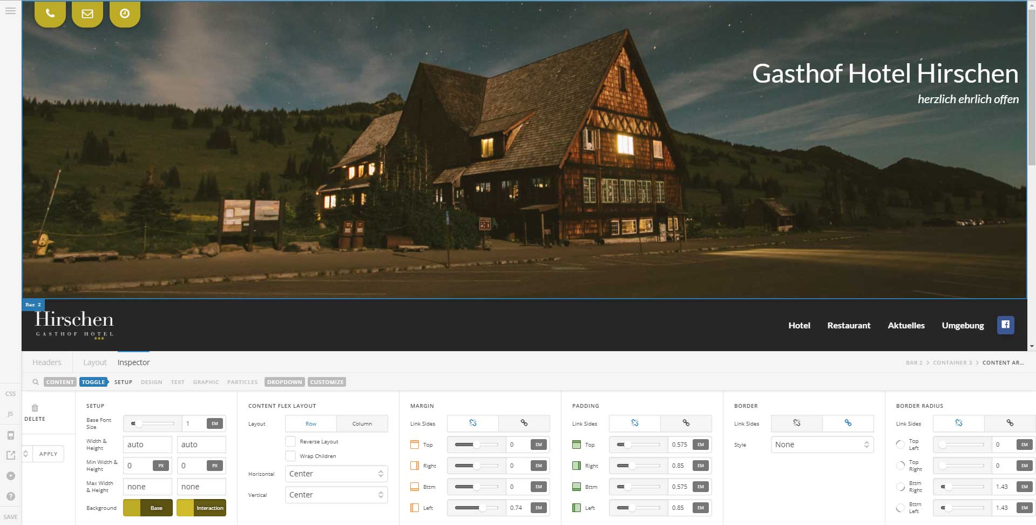Click the clock opening hours icon
Image resolution: width=1036 pixels, height=525 pixels.
click(x=125, y=14)
